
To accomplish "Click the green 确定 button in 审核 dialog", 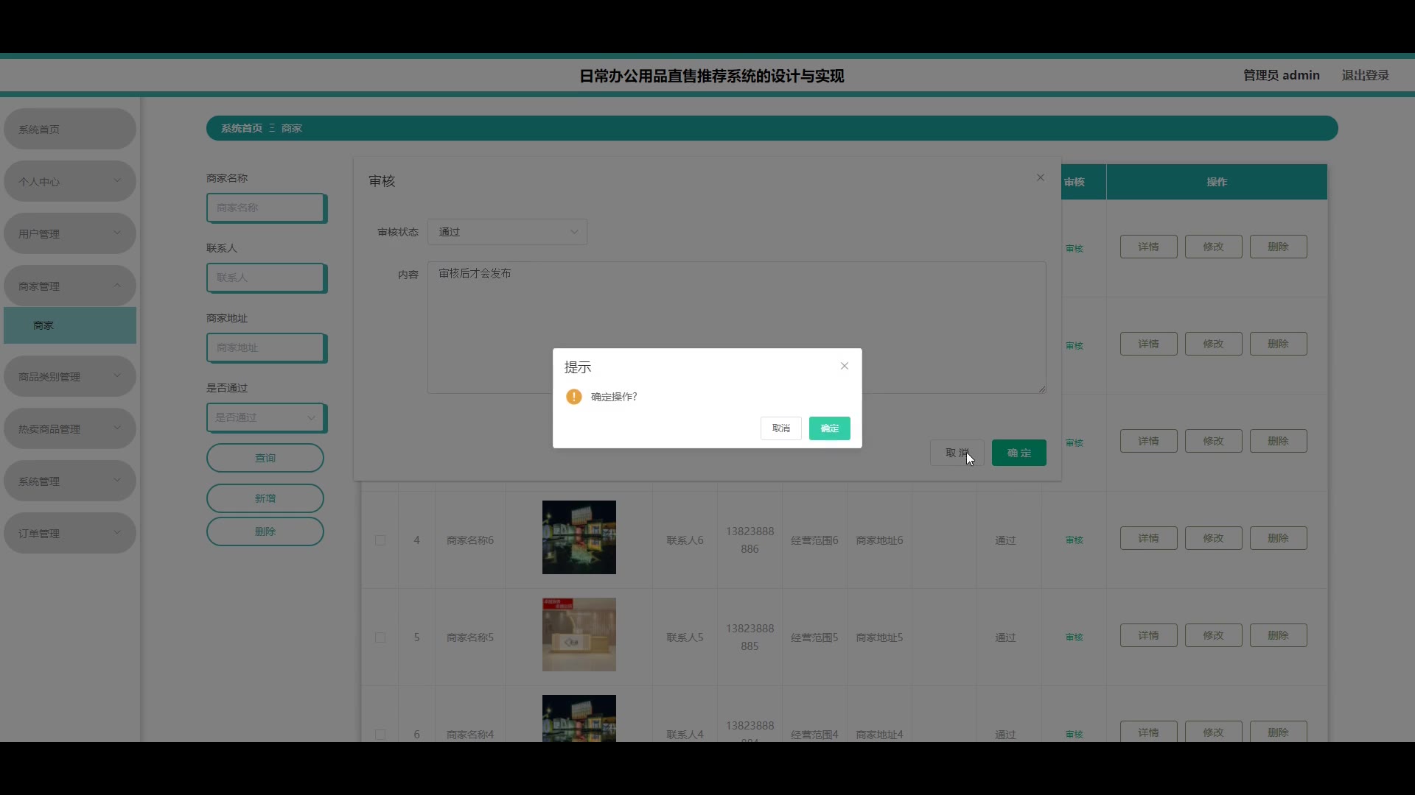I will coord(1019,453).
